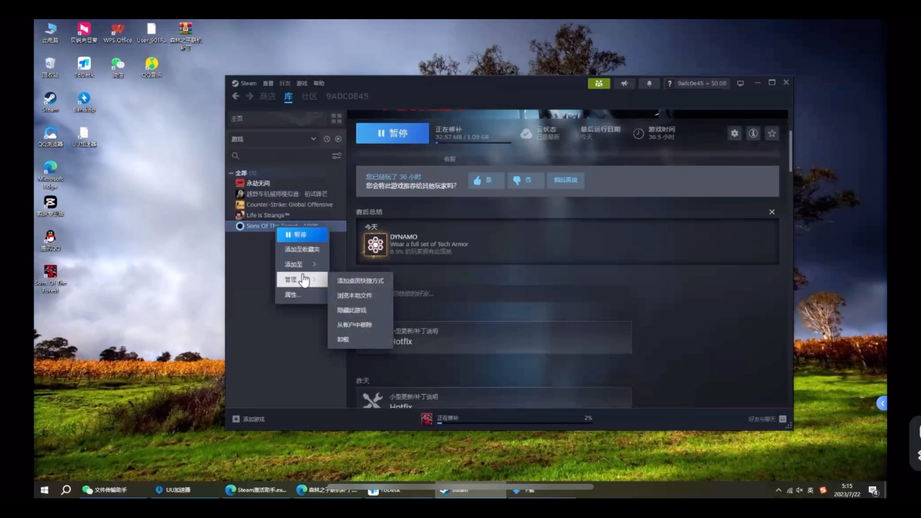Screen dimensions: 921x518
Task: Collapse the 全部 games category
Action: click(x=231, y=173)
